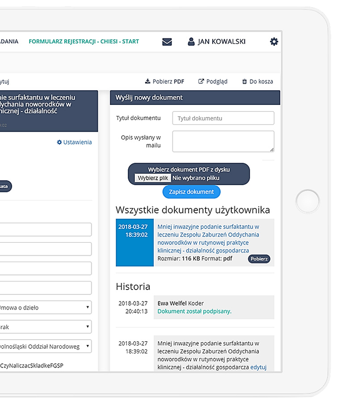The height and width of the screenshot is (402, 337).
Task: Focus the Tytuł dokumentu input field
Action: click(x=223, y=118)
